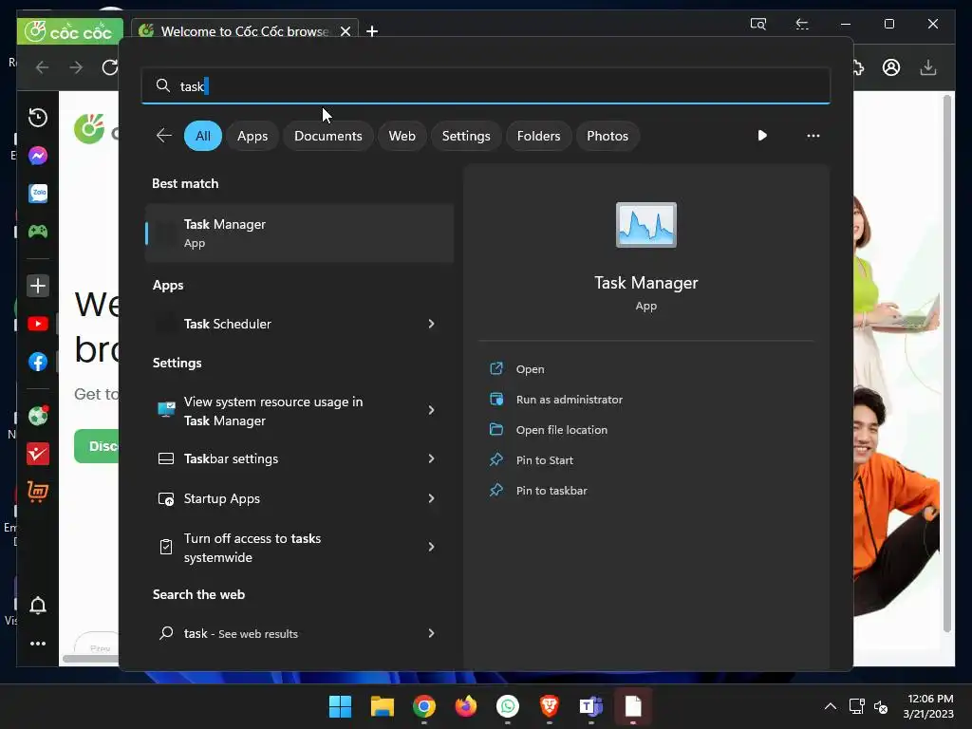Open the browser profile account icon
The width and height of the screenshot is (972, 729).
coord(891,67)
